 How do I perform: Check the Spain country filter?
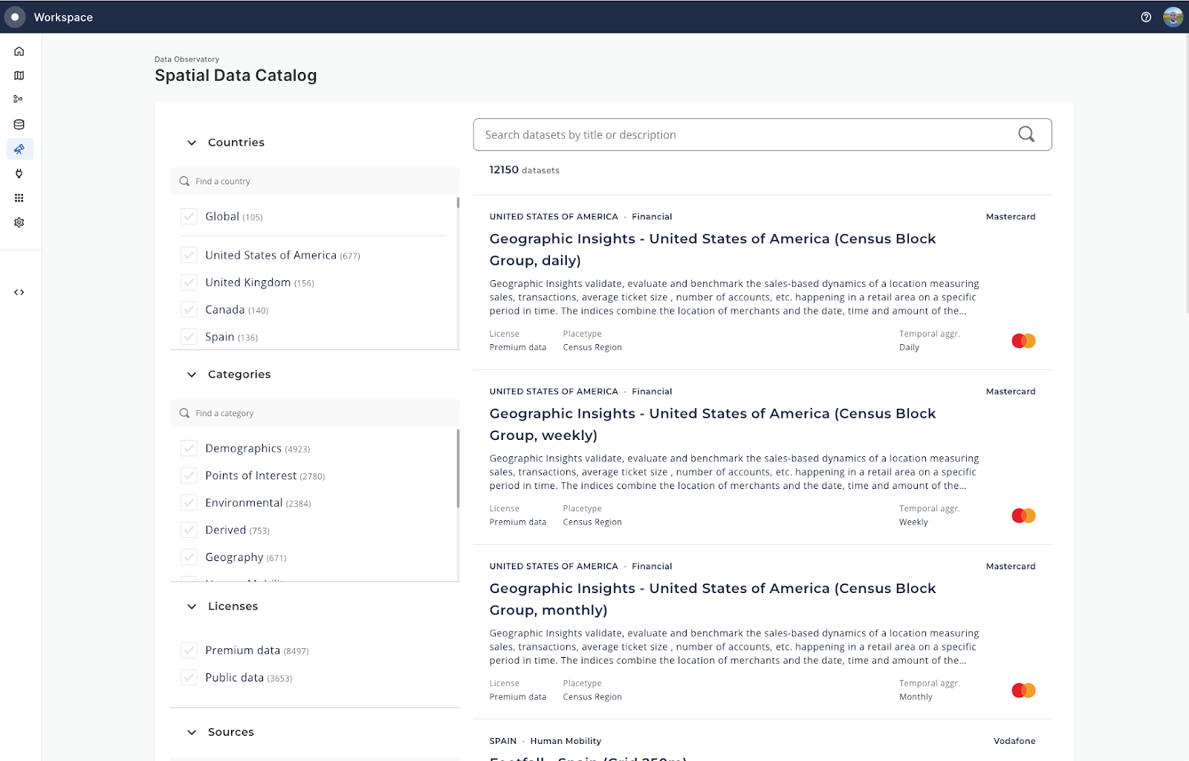tap(189, 336)
